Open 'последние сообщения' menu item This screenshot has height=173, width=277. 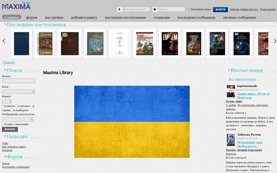(196, 17)
